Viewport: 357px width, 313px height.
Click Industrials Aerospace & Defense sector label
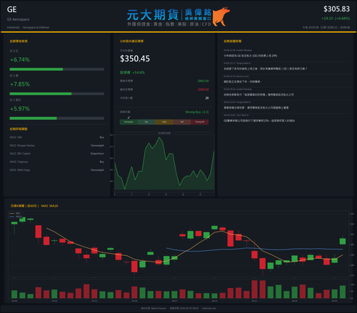tap(28, 27)
